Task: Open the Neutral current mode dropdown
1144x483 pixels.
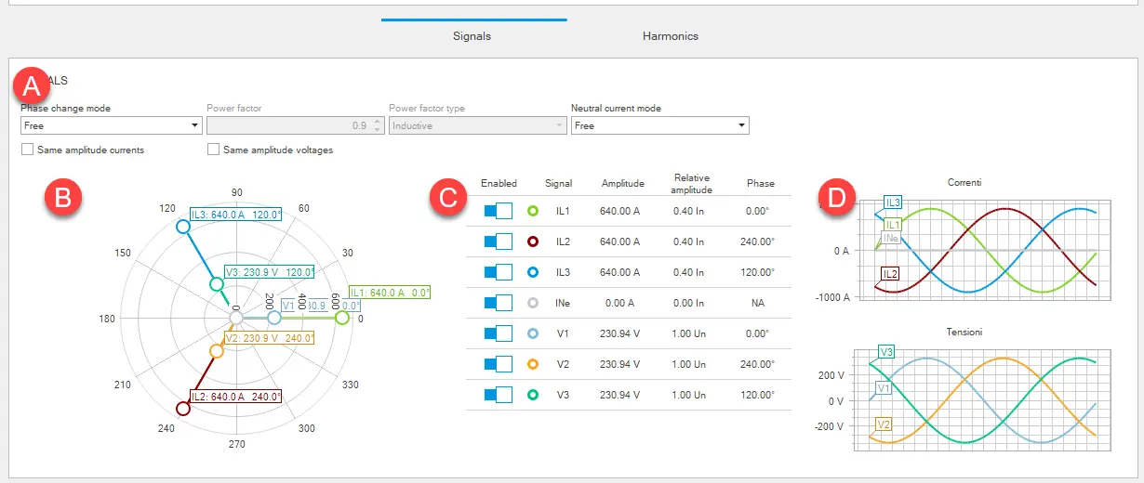Action: [x=660, y=125]
